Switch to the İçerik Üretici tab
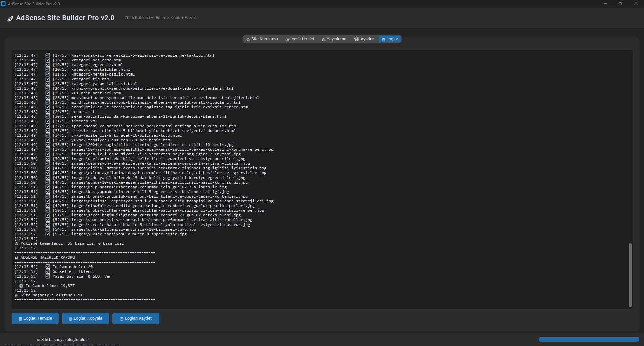Image resolution: width=644 pixels, height=346 pixels. tap(300, 39)
